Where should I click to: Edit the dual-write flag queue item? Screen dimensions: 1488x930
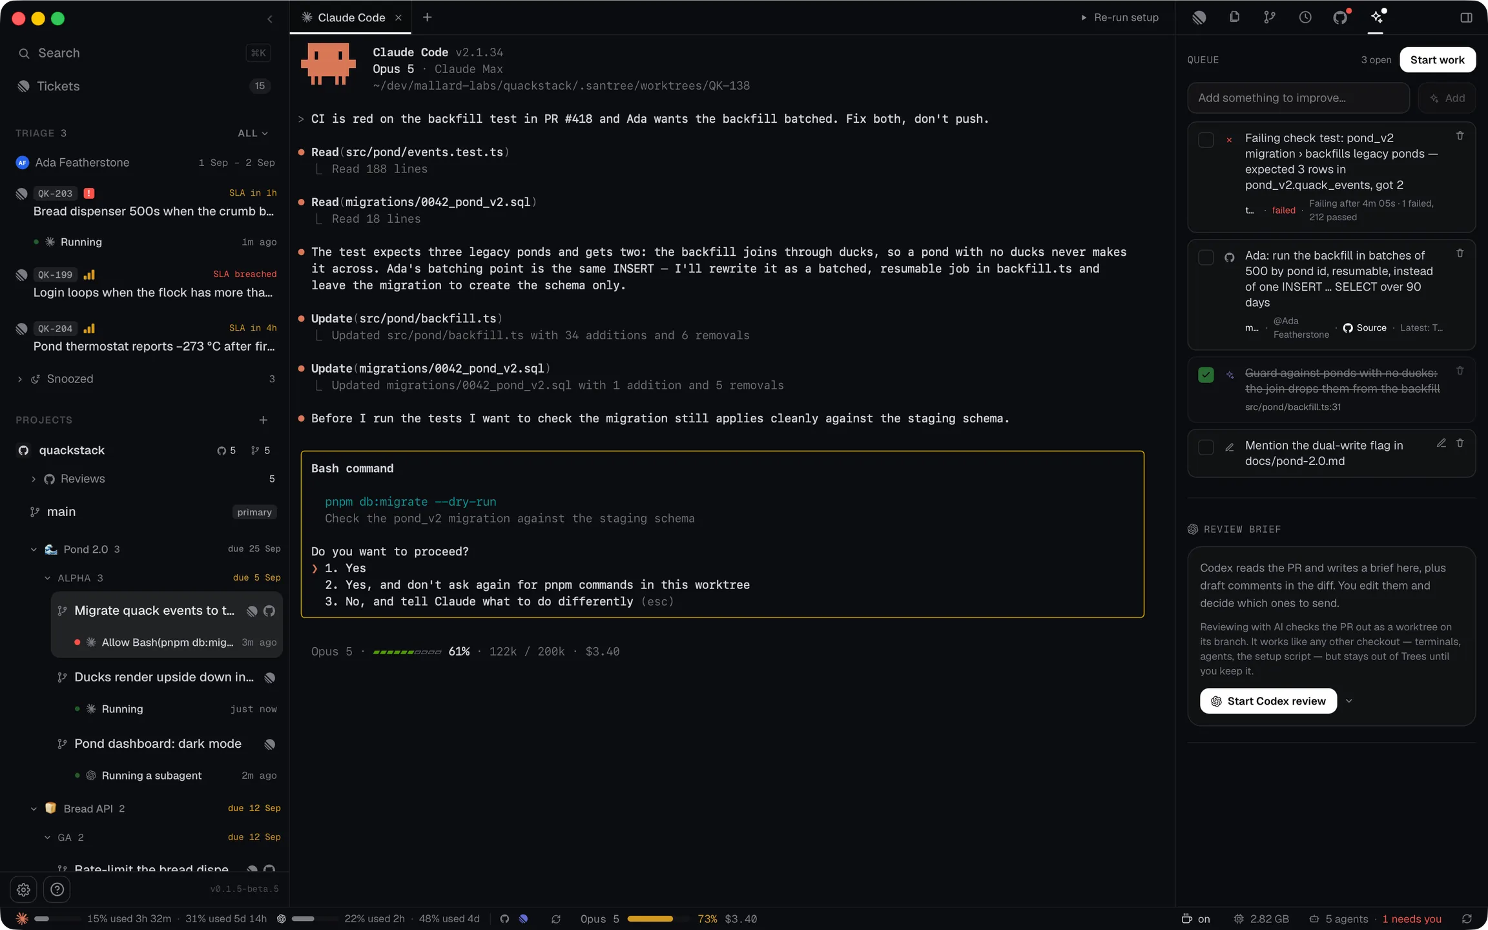1441,443
